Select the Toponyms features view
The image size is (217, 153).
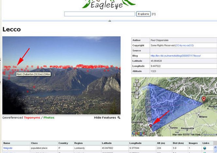[32, 118]
